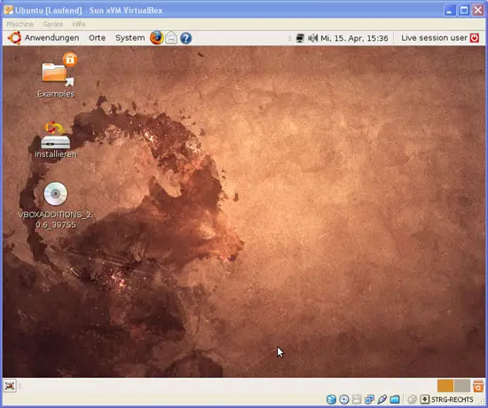The image size is (488, 408).
Task: Expand the Anwendungen applications menu
Action: click(x=51, y=38)
